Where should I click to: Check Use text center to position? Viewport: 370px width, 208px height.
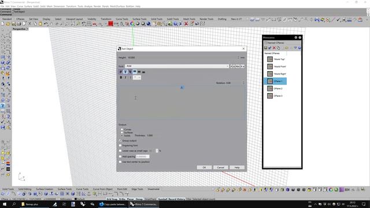click(x=120, y=162)
